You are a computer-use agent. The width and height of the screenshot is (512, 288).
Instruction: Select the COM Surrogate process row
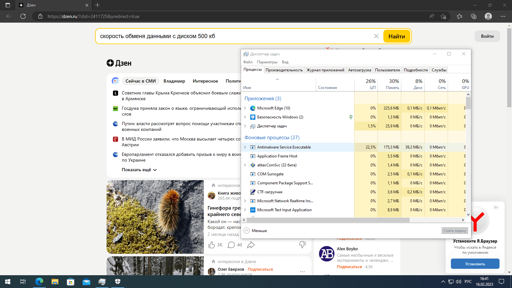tap(354, 174)
